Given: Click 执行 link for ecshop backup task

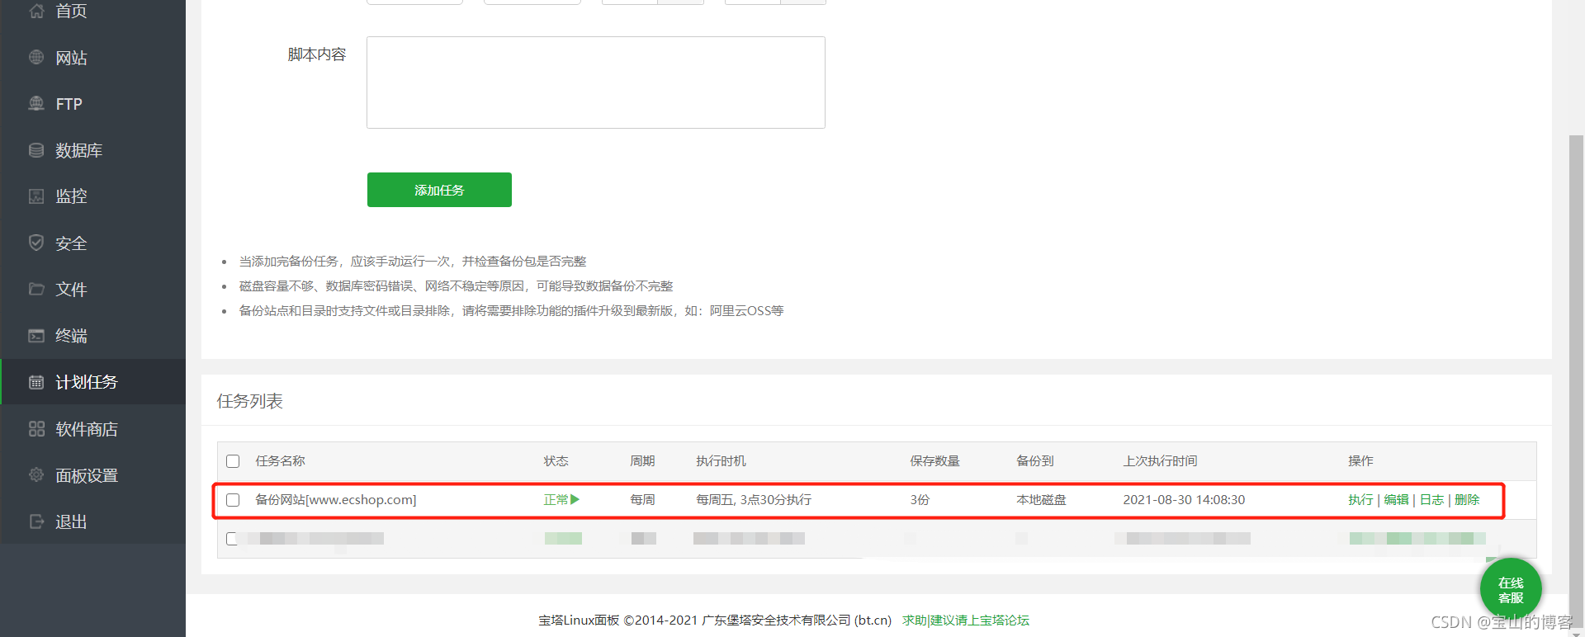Looking at the screenshot, I should coord(1360,500).
